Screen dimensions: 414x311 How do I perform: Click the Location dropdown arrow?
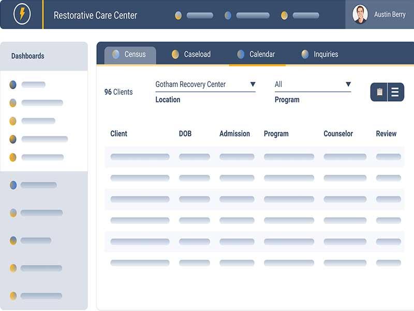point(253,83)
